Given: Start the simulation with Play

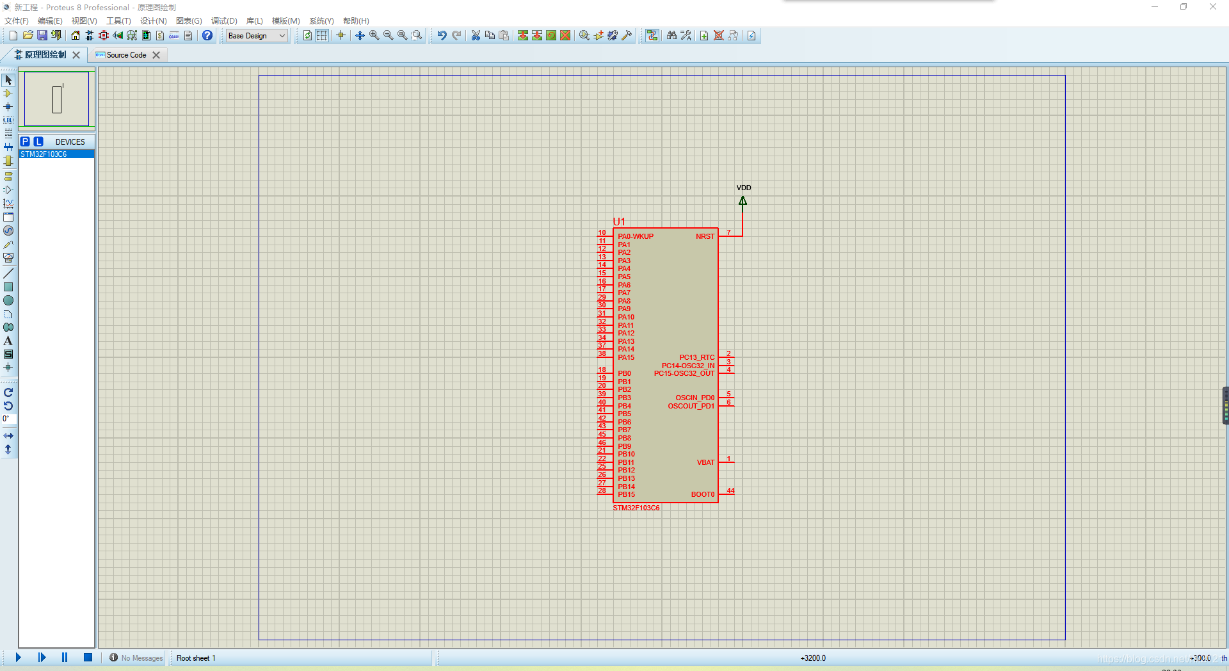Looking at the screenshot, I should click(19, 658).
